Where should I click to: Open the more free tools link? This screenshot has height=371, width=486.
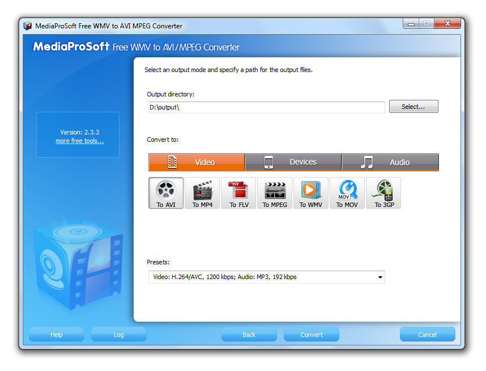(80, 141)
